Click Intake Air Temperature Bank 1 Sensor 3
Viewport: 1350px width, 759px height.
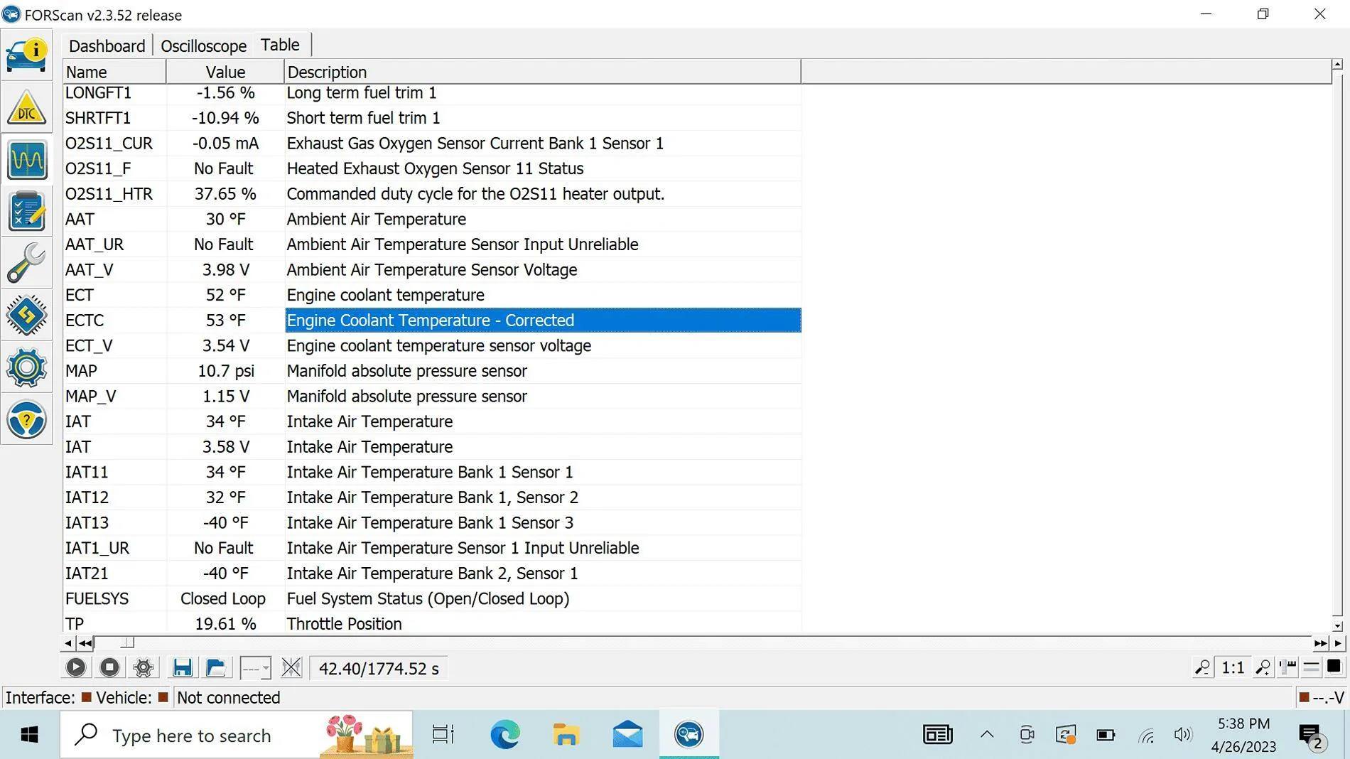[430, 523]
